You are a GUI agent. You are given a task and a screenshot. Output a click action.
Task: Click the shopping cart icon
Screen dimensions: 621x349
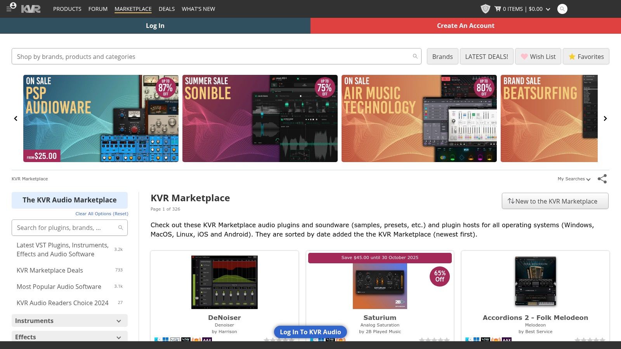(x=498, y=9)
